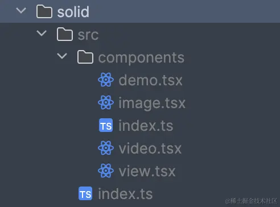Select the components folder label
Image resolution: width=280 pixels, height=207 pixels.
[x=141, y=58]
